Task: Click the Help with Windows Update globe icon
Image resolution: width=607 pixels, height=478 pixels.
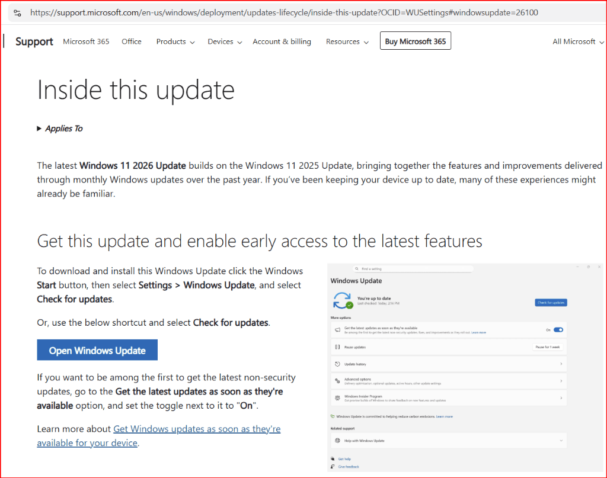Action: click(337, 441)
